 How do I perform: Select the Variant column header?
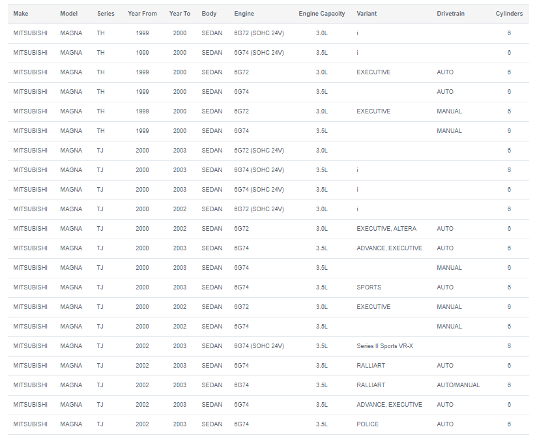366,14
